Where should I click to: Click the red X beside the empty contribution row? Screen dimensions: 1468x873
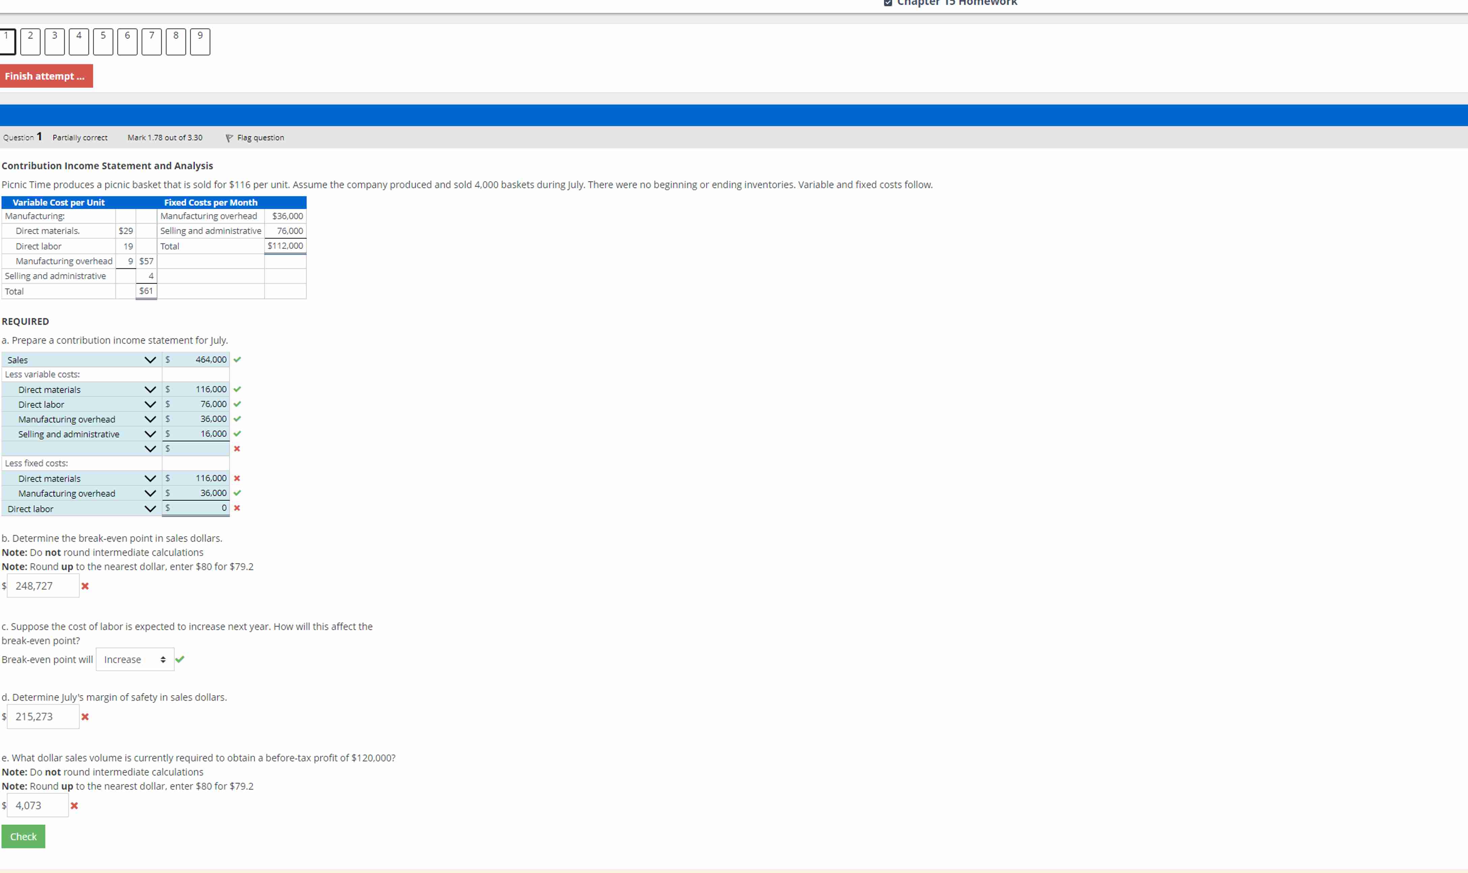point(237,448)
